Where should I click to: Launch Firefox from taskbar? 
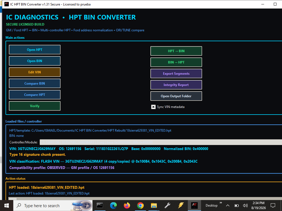[x=127, y=206]
